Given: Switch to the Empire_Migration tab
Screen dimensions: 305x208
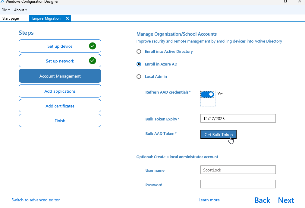Looking at the screenshot, I should click(46, 18).
